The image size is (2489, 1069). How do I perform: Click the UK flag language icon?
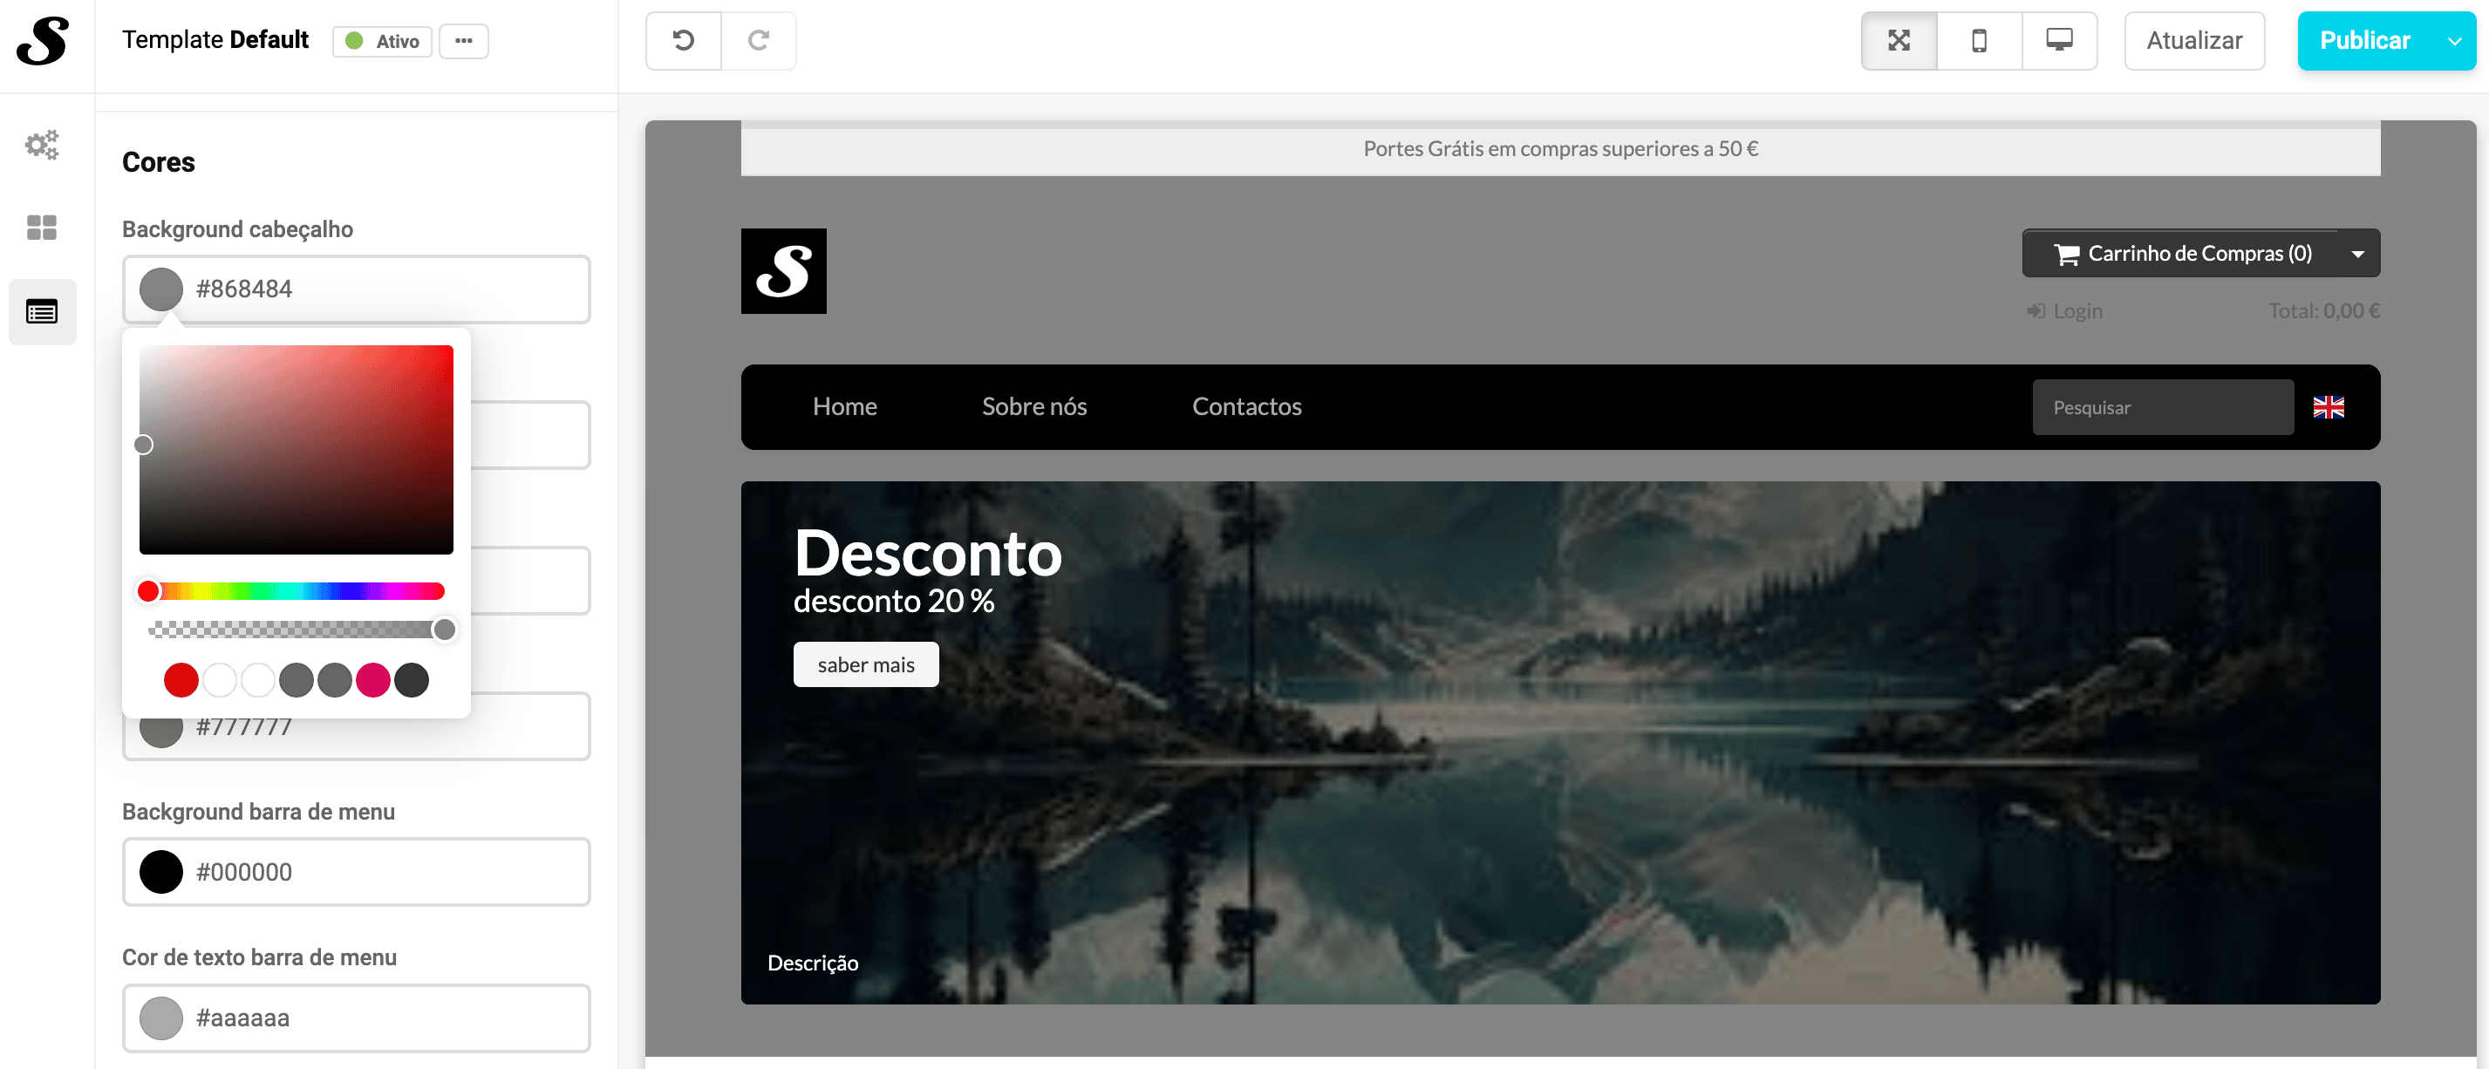(2328, 407)
